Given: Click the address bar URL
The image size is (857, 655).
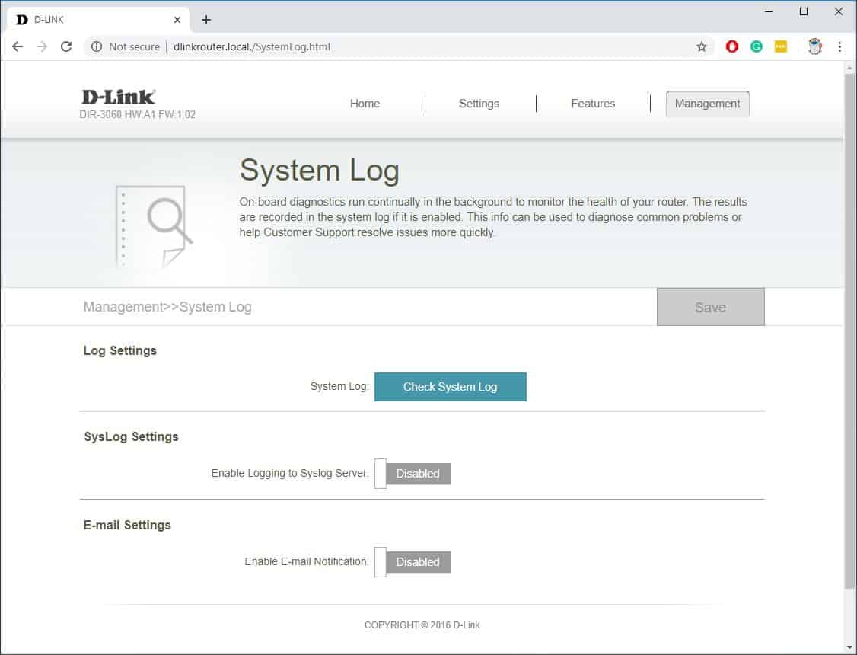Looking at the screenshot, I should point(251,46).
